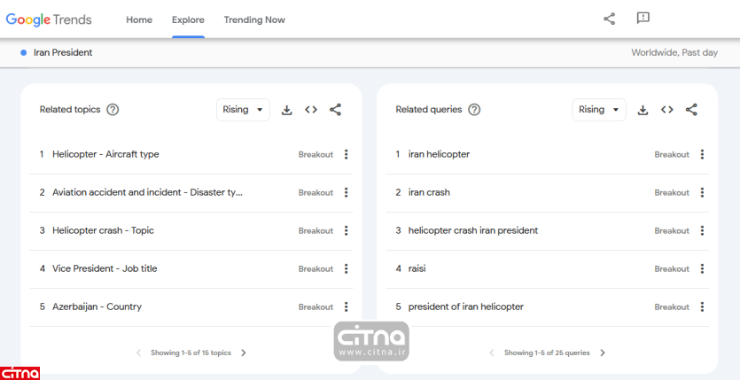
Task: Click the share icon in top header
Action: tap(609, 19)
